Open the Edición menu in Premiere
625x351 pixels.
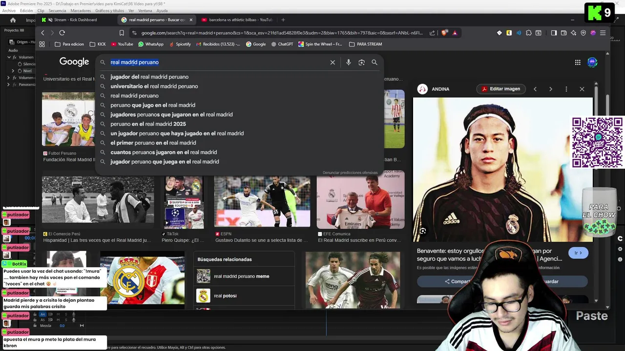[26, 11]
